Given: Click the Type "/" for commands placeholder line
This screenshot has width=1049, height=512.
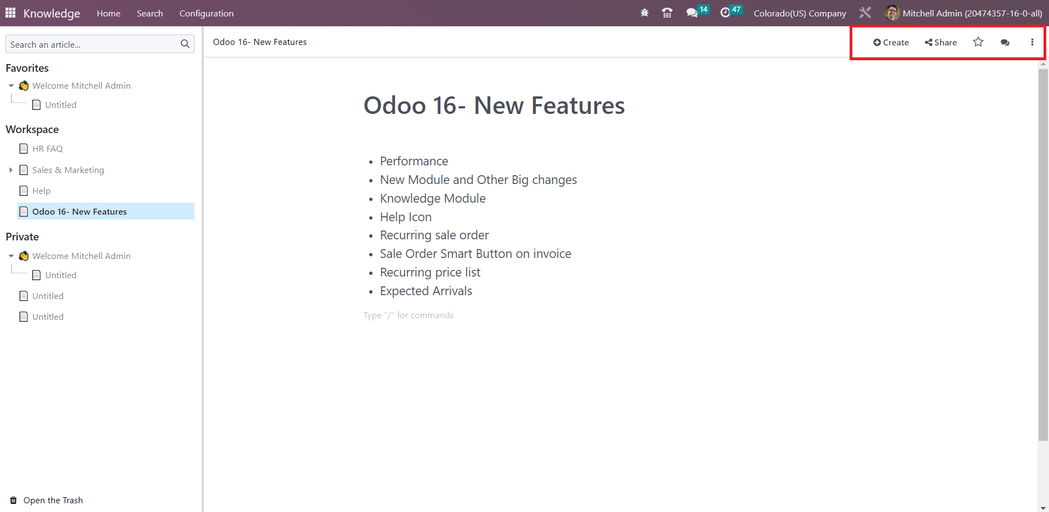Looking at the screenshot, I should [x=409, y=315].
